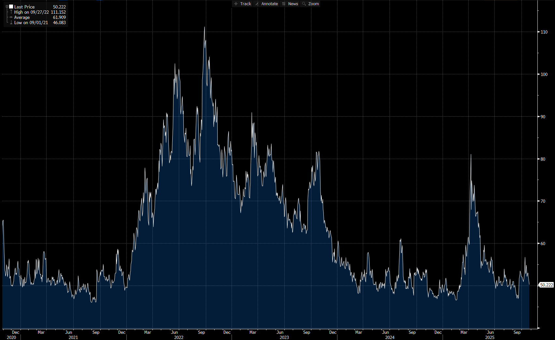Click the 2020 year label on time axis
Image resolution: width=555 pixels, height=340 pixels.
tap(11, 337)
